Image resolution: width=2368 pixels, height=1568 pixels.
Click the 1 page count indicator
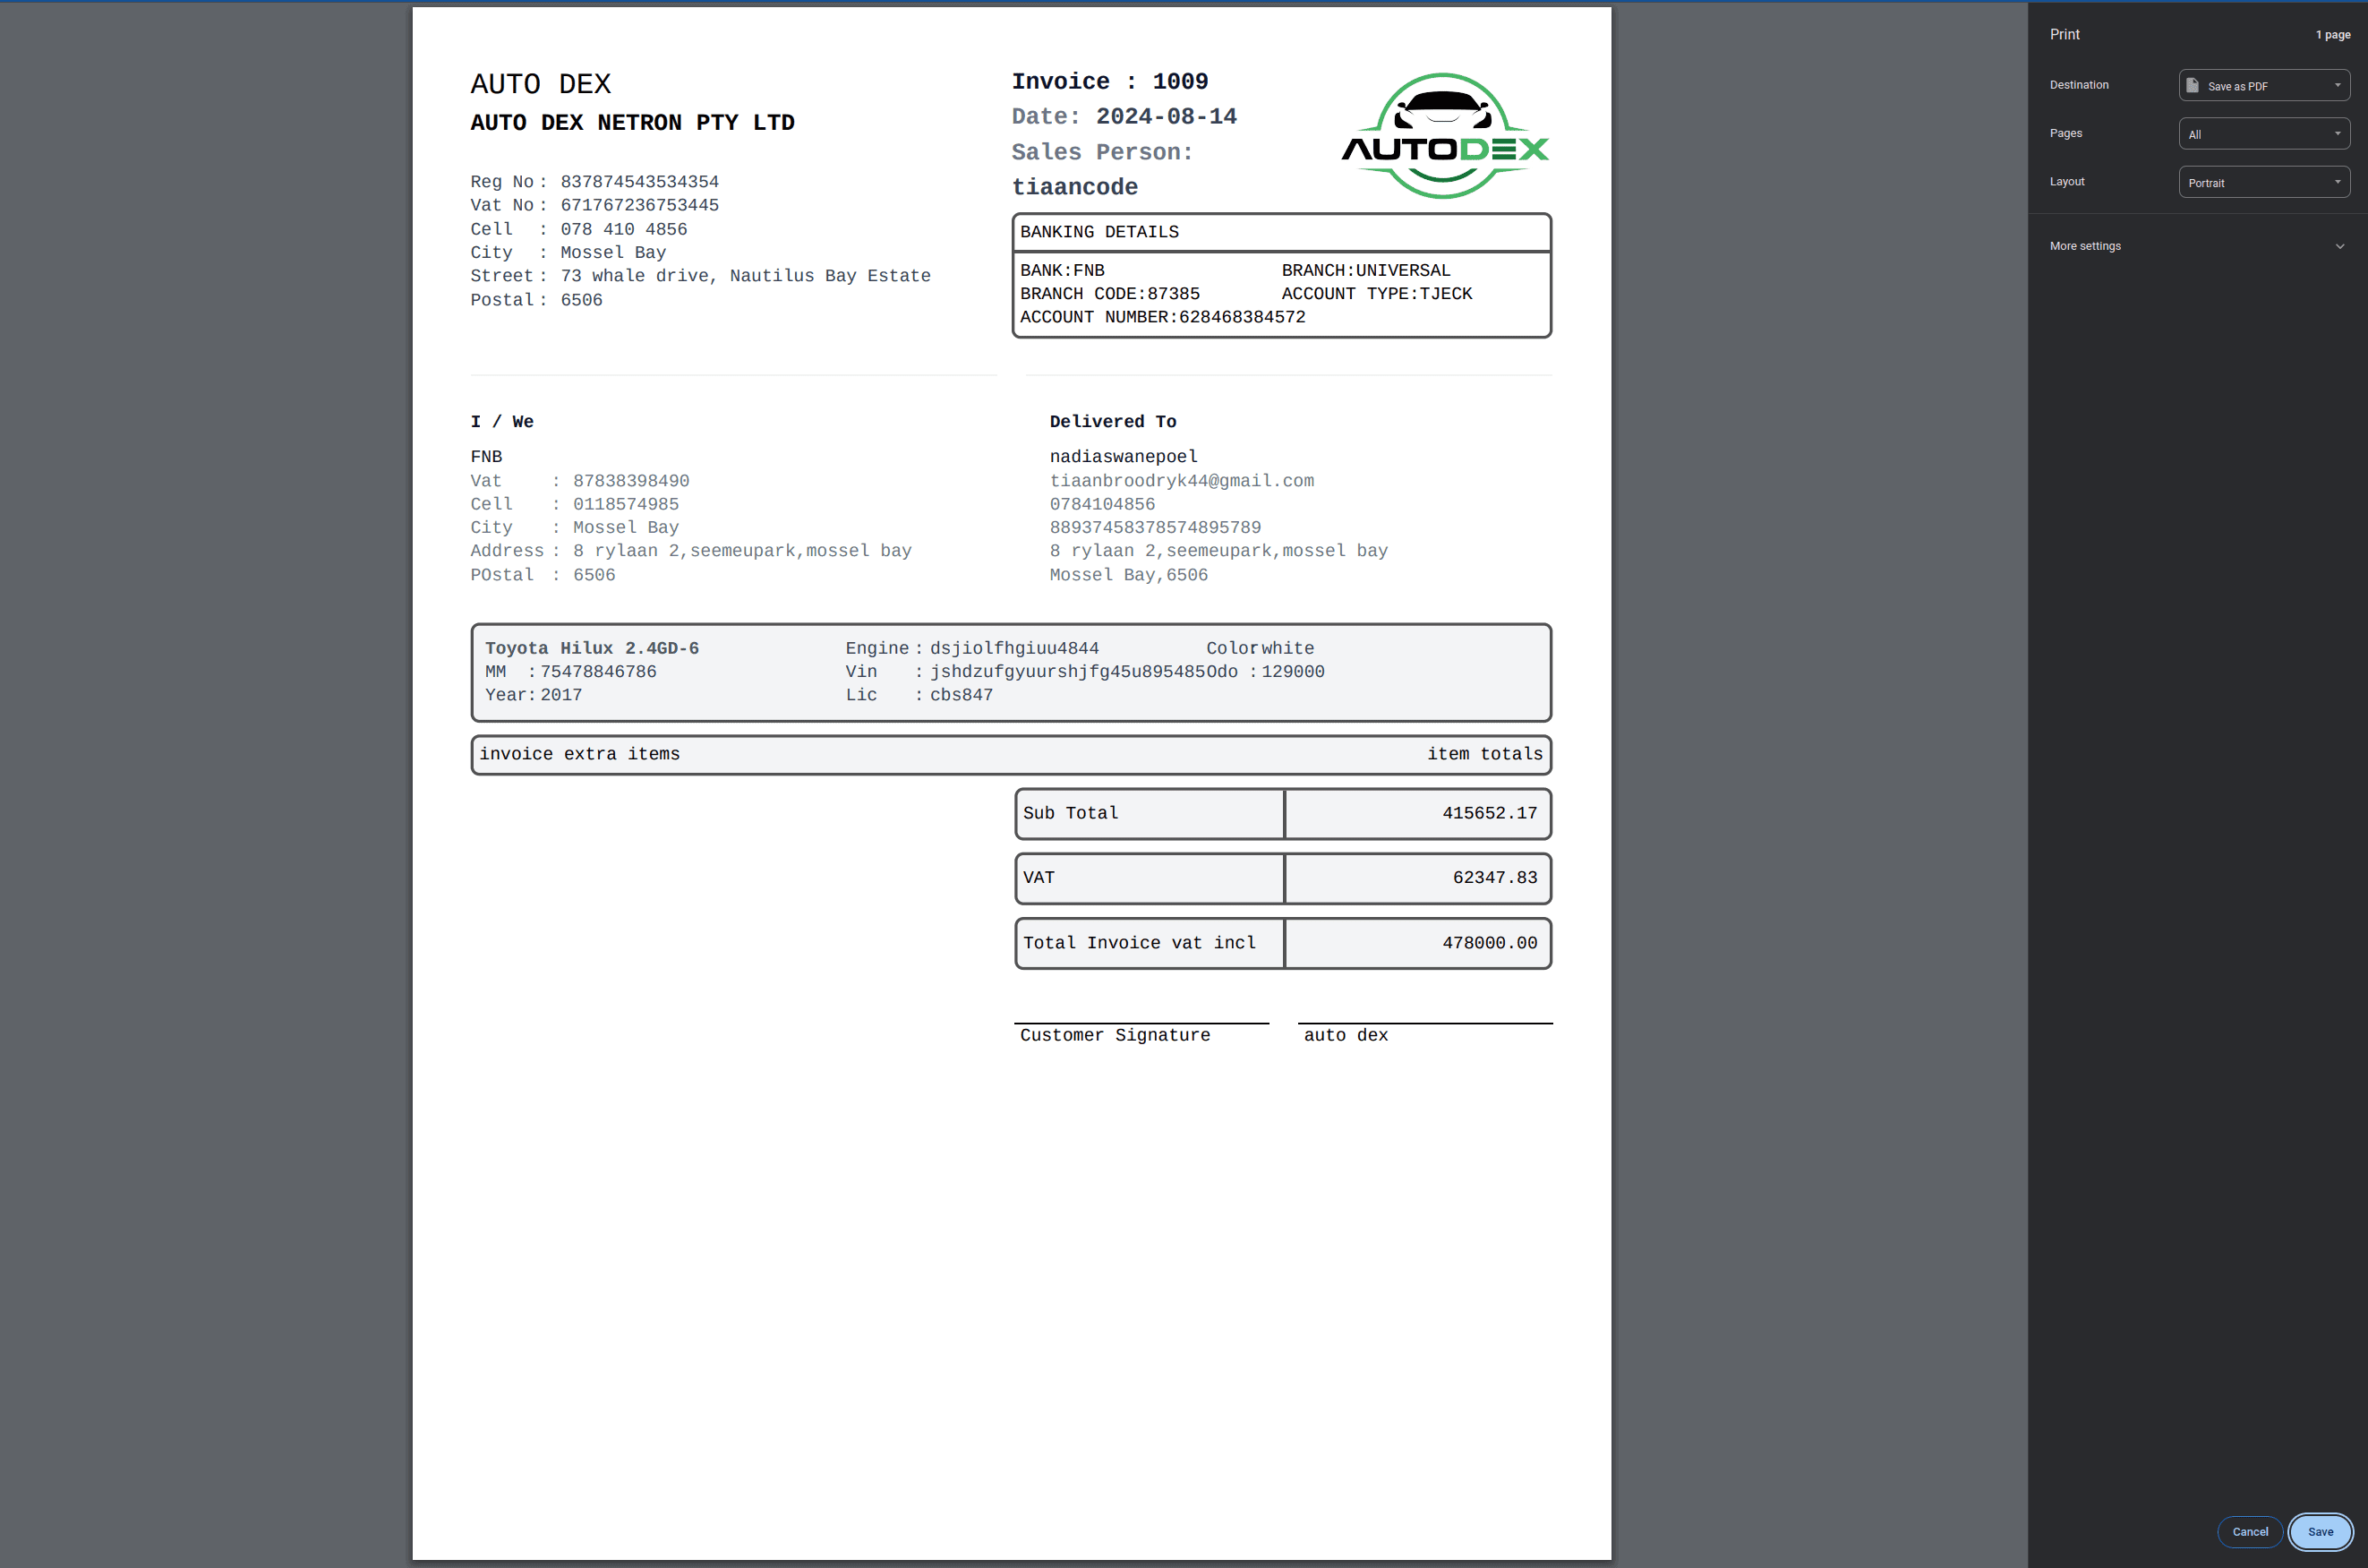2333,34
